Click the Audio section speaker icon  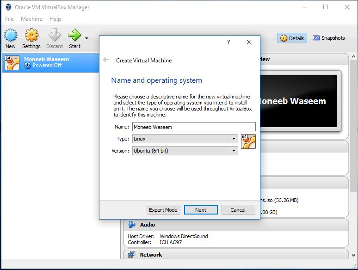pos(131,225)
